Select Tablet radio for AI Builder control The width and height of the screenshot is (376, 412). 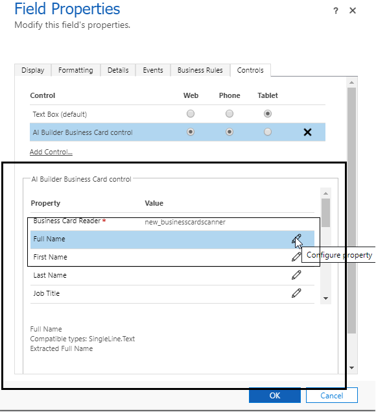tap(268, 132)
